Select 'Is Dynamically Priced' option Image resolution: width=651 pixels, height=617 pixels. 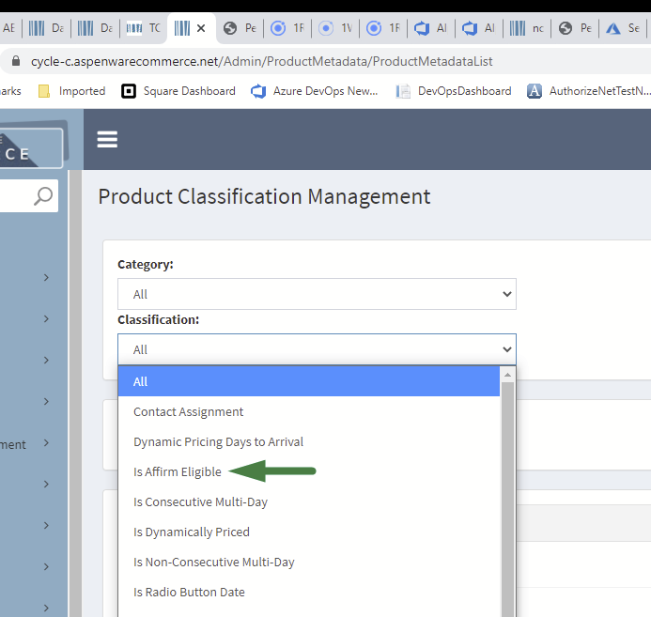[x=191, y=532]
